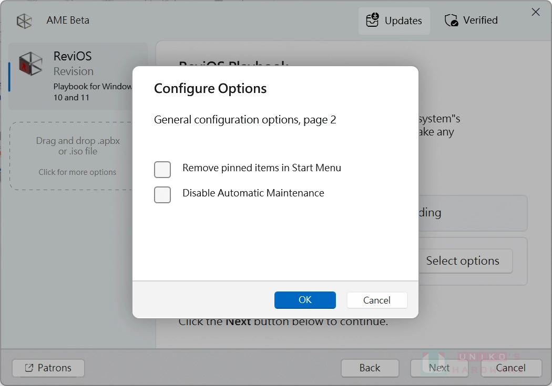
Task: Cancel the wizard entirely
Action: 511,368
